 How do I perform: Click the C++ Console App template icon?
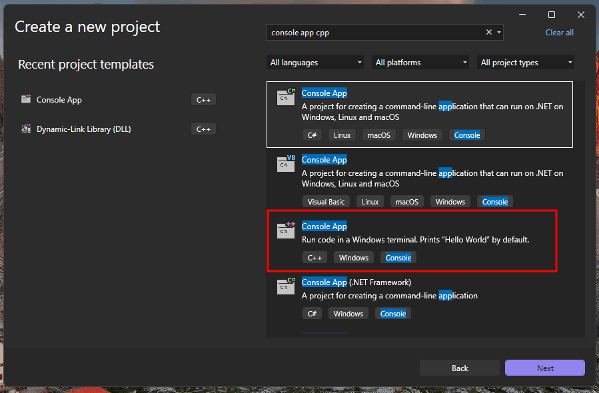coord(286,230)
